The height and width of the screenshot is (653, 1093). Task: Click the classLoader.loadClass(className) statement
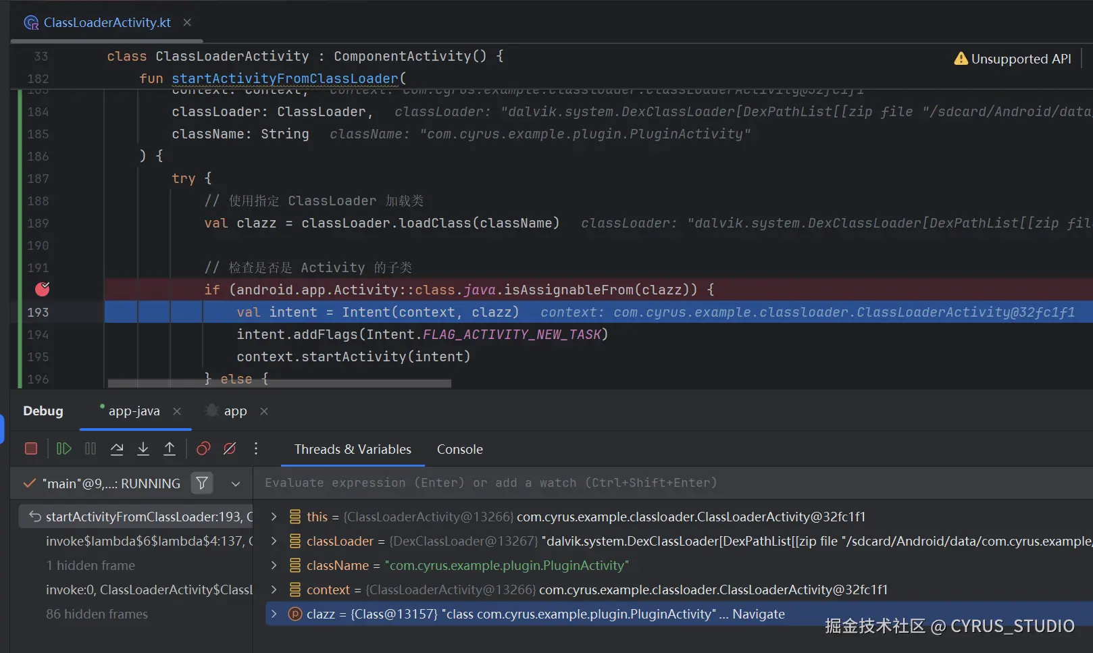[x=430, y=223]
